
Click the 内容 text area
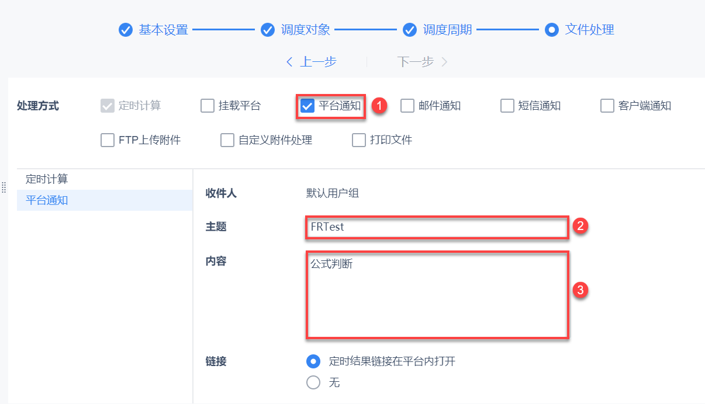(x=436, y=295)
